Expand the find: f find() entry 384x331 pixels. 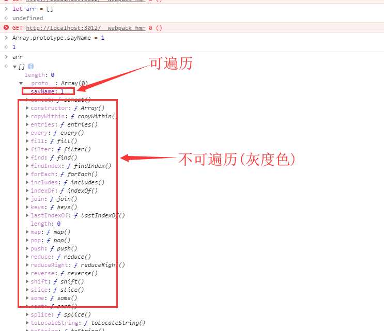click(27, 157)
